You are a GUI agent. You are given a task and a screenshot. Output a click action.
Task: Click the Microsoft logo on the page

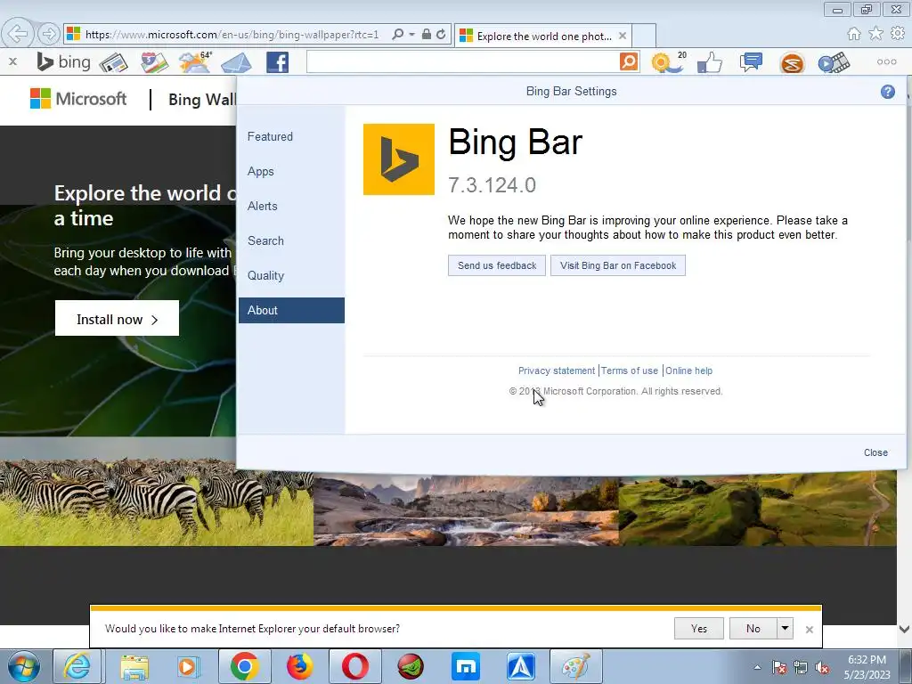78,99
